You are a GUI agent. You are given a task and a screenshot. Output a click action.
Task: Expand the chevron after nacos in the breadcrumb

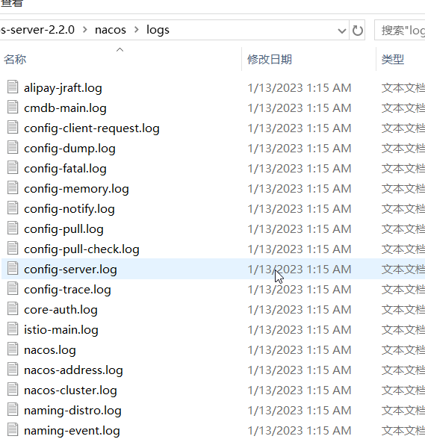[x=137, y=30]
